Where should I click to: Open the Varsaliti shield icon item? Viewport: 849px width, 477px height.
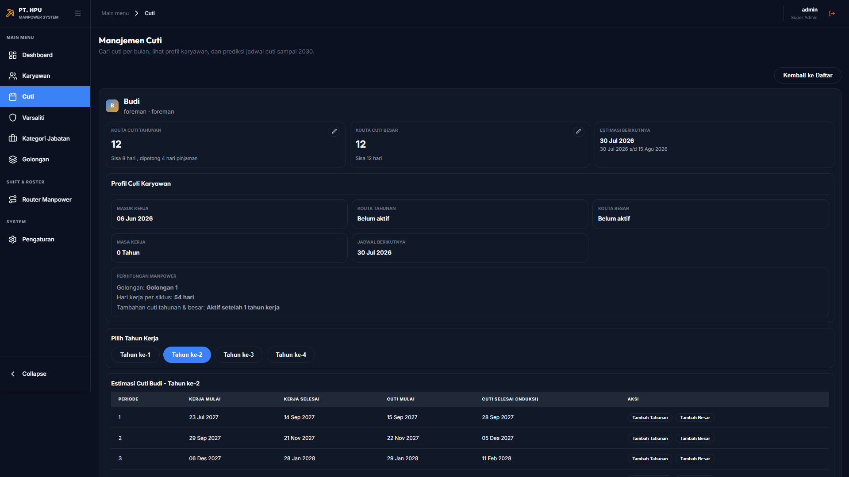pos(13,118)
